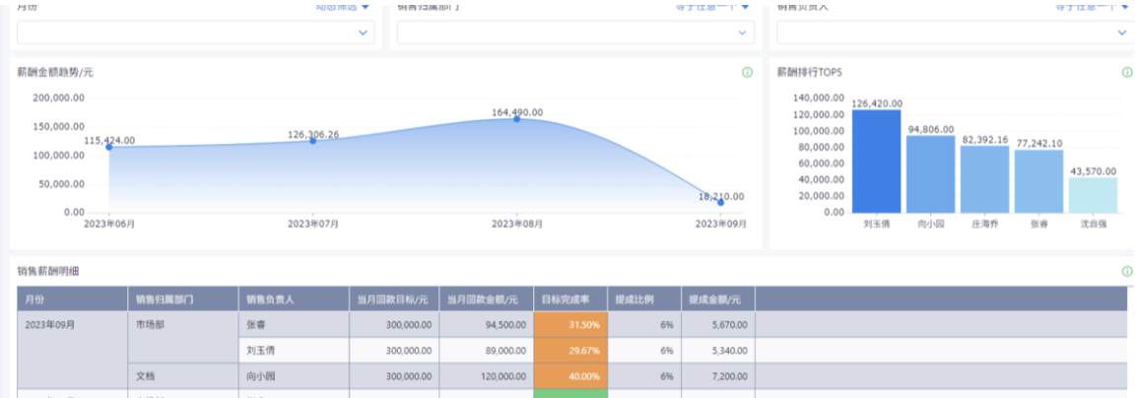Open the 销售负责人 filter dropdown box
The image size is (1135, 398).
tap(956, 33)
